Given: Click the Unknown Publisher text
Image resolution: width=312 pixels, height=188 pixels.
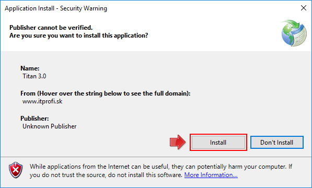Looking at the screenshot, I should click(49, 126).
